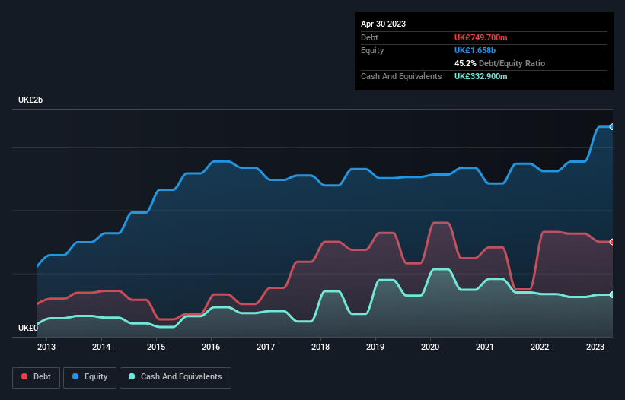Click the red Debt endpoint marker
The width and height of the screenshot is (625, 400).
[612, 242]
